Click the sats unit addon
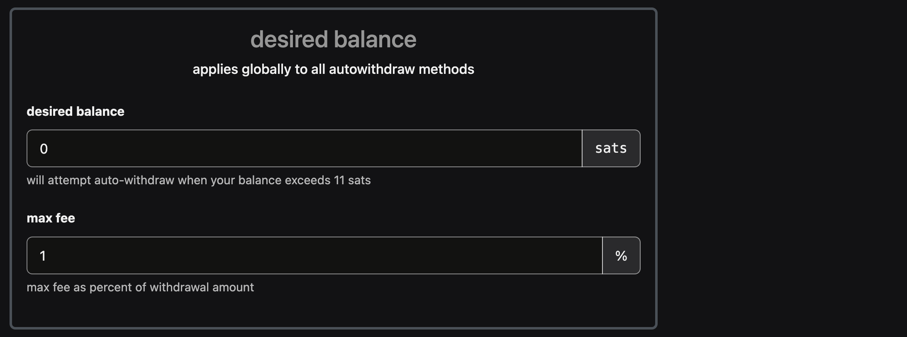Image resolution: width=907 pixels, height=337 pixels. pyautogui.click(x=611, y=149)
